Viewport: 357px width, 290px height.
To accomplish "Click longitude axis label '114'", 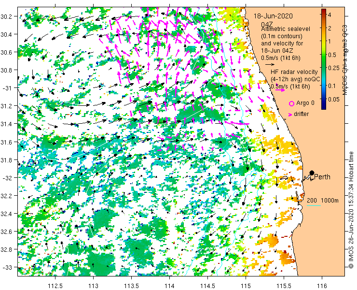I will [170, 286].
